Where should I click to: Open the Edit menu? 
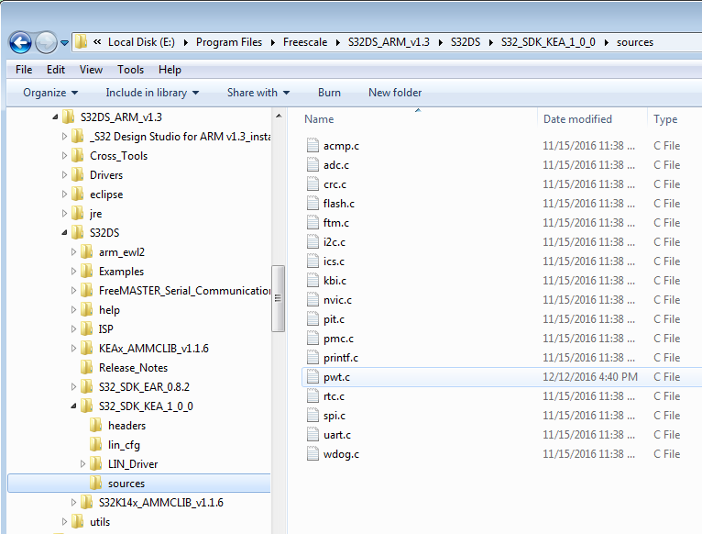tap(56, 70)
